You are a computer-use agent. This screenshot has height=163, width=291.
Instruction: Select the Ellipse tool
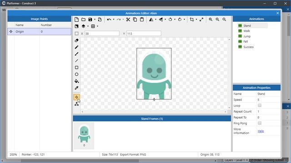click(x=76, y=74)
